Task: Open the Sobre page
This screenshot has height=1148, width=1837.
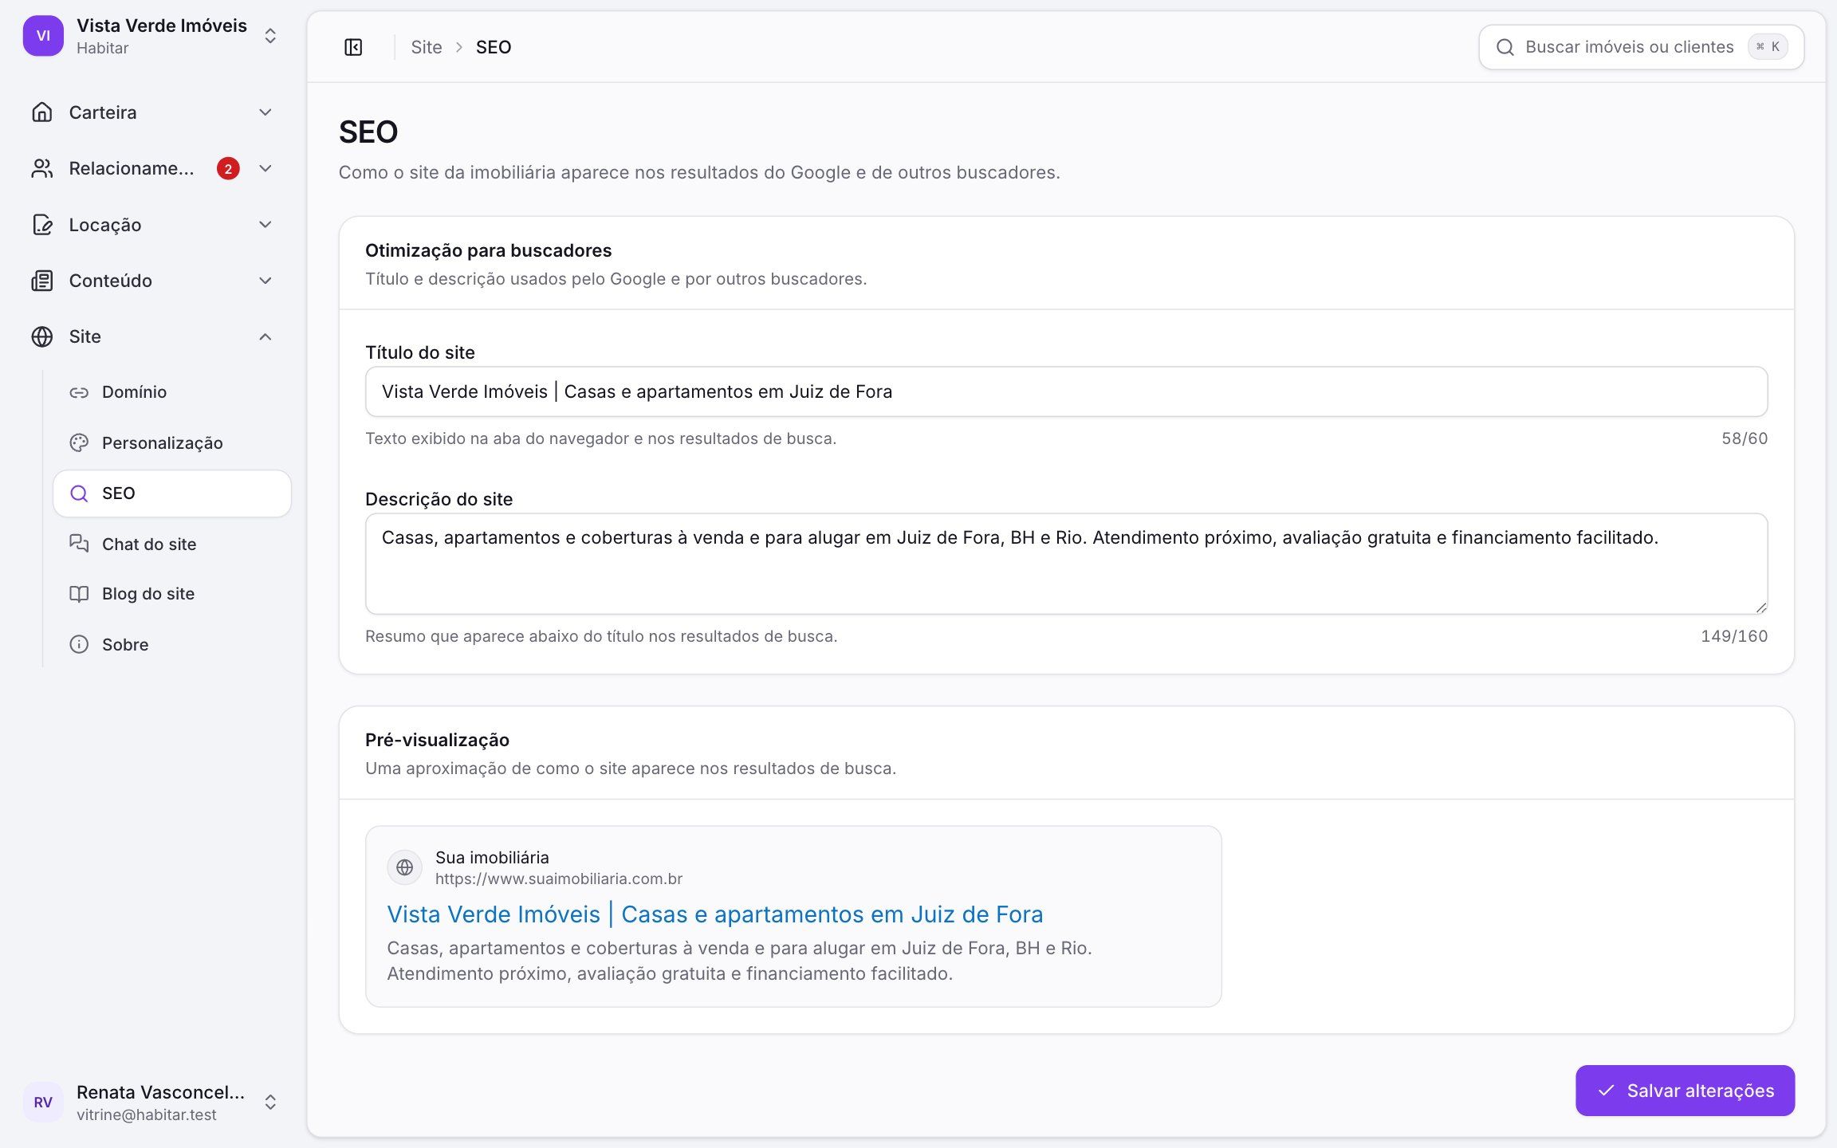Action: tap(172, 644)
